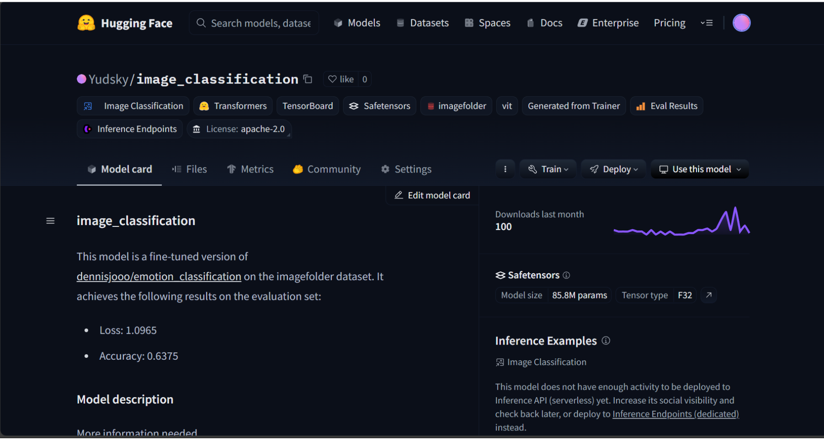824x440 pixels.
Task: Click the Generated from Trainer tag
Action: 574,106
